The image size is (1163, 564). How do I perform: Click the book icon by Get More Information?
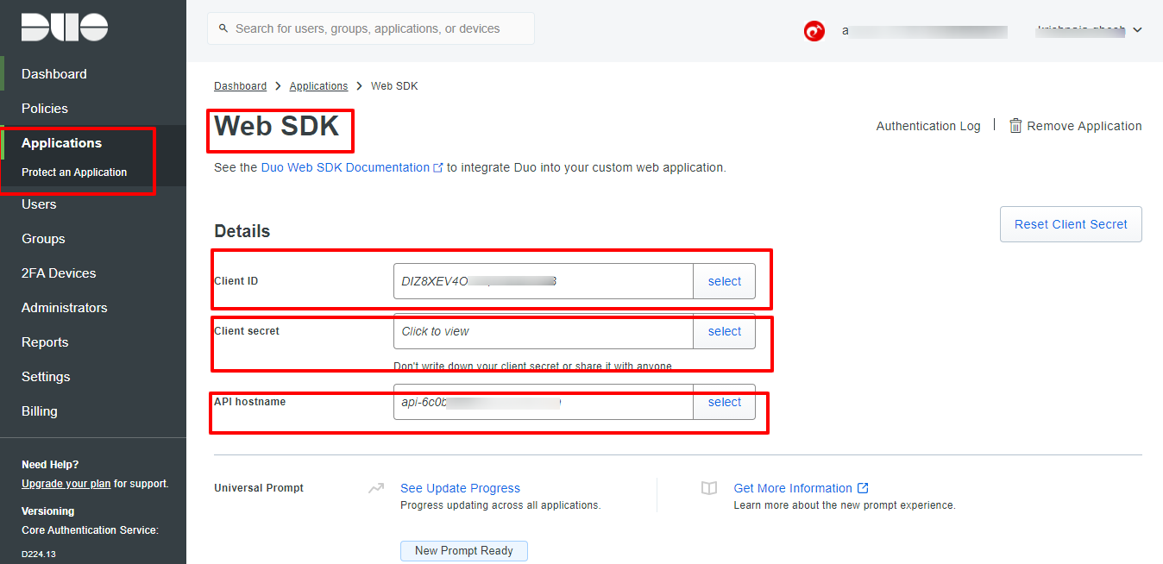point(709,488)
